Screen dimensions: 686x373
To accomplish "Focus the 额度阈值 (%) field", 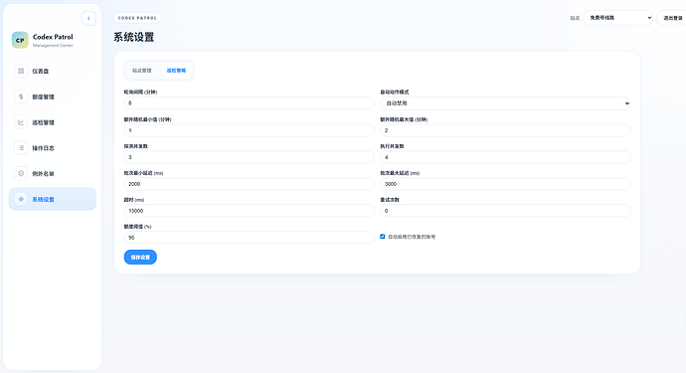I will pos(249,238).
